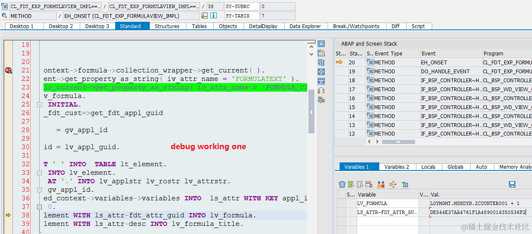The width and height of the screenshot is (532, 234).
Task: Switch to Desktop 3 tab
Action: (97, 26)
